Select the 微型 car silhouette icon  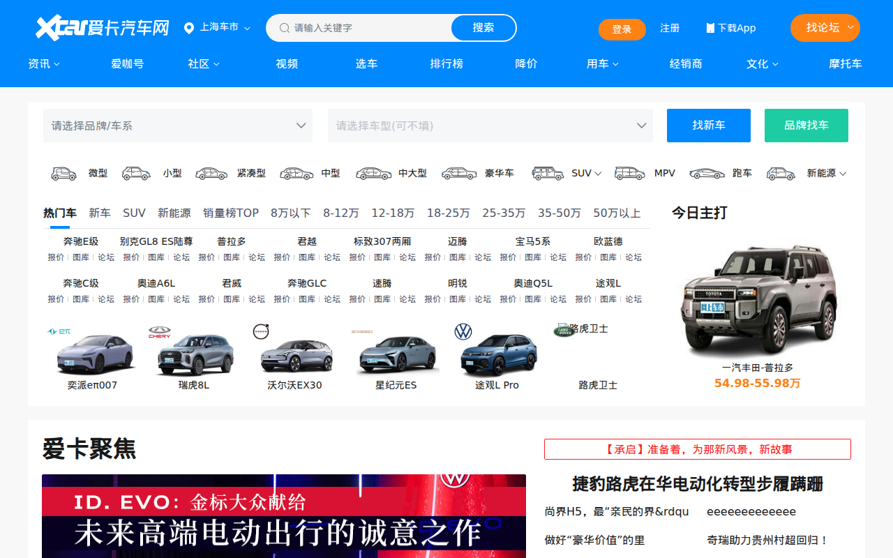[63, 173]
